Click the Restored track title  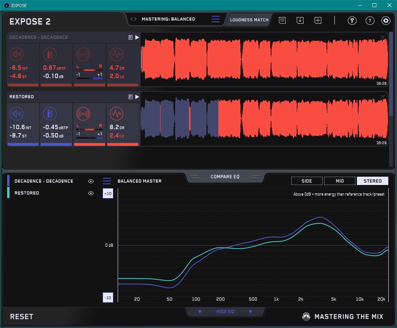pos(21,97)
